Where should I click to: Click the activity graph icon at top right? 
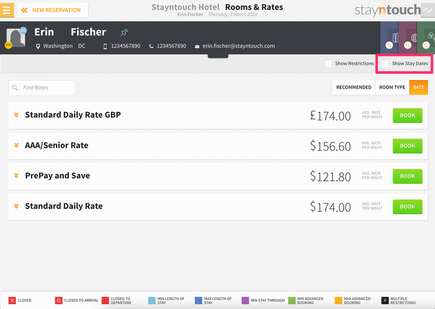[x=428, y=10]
